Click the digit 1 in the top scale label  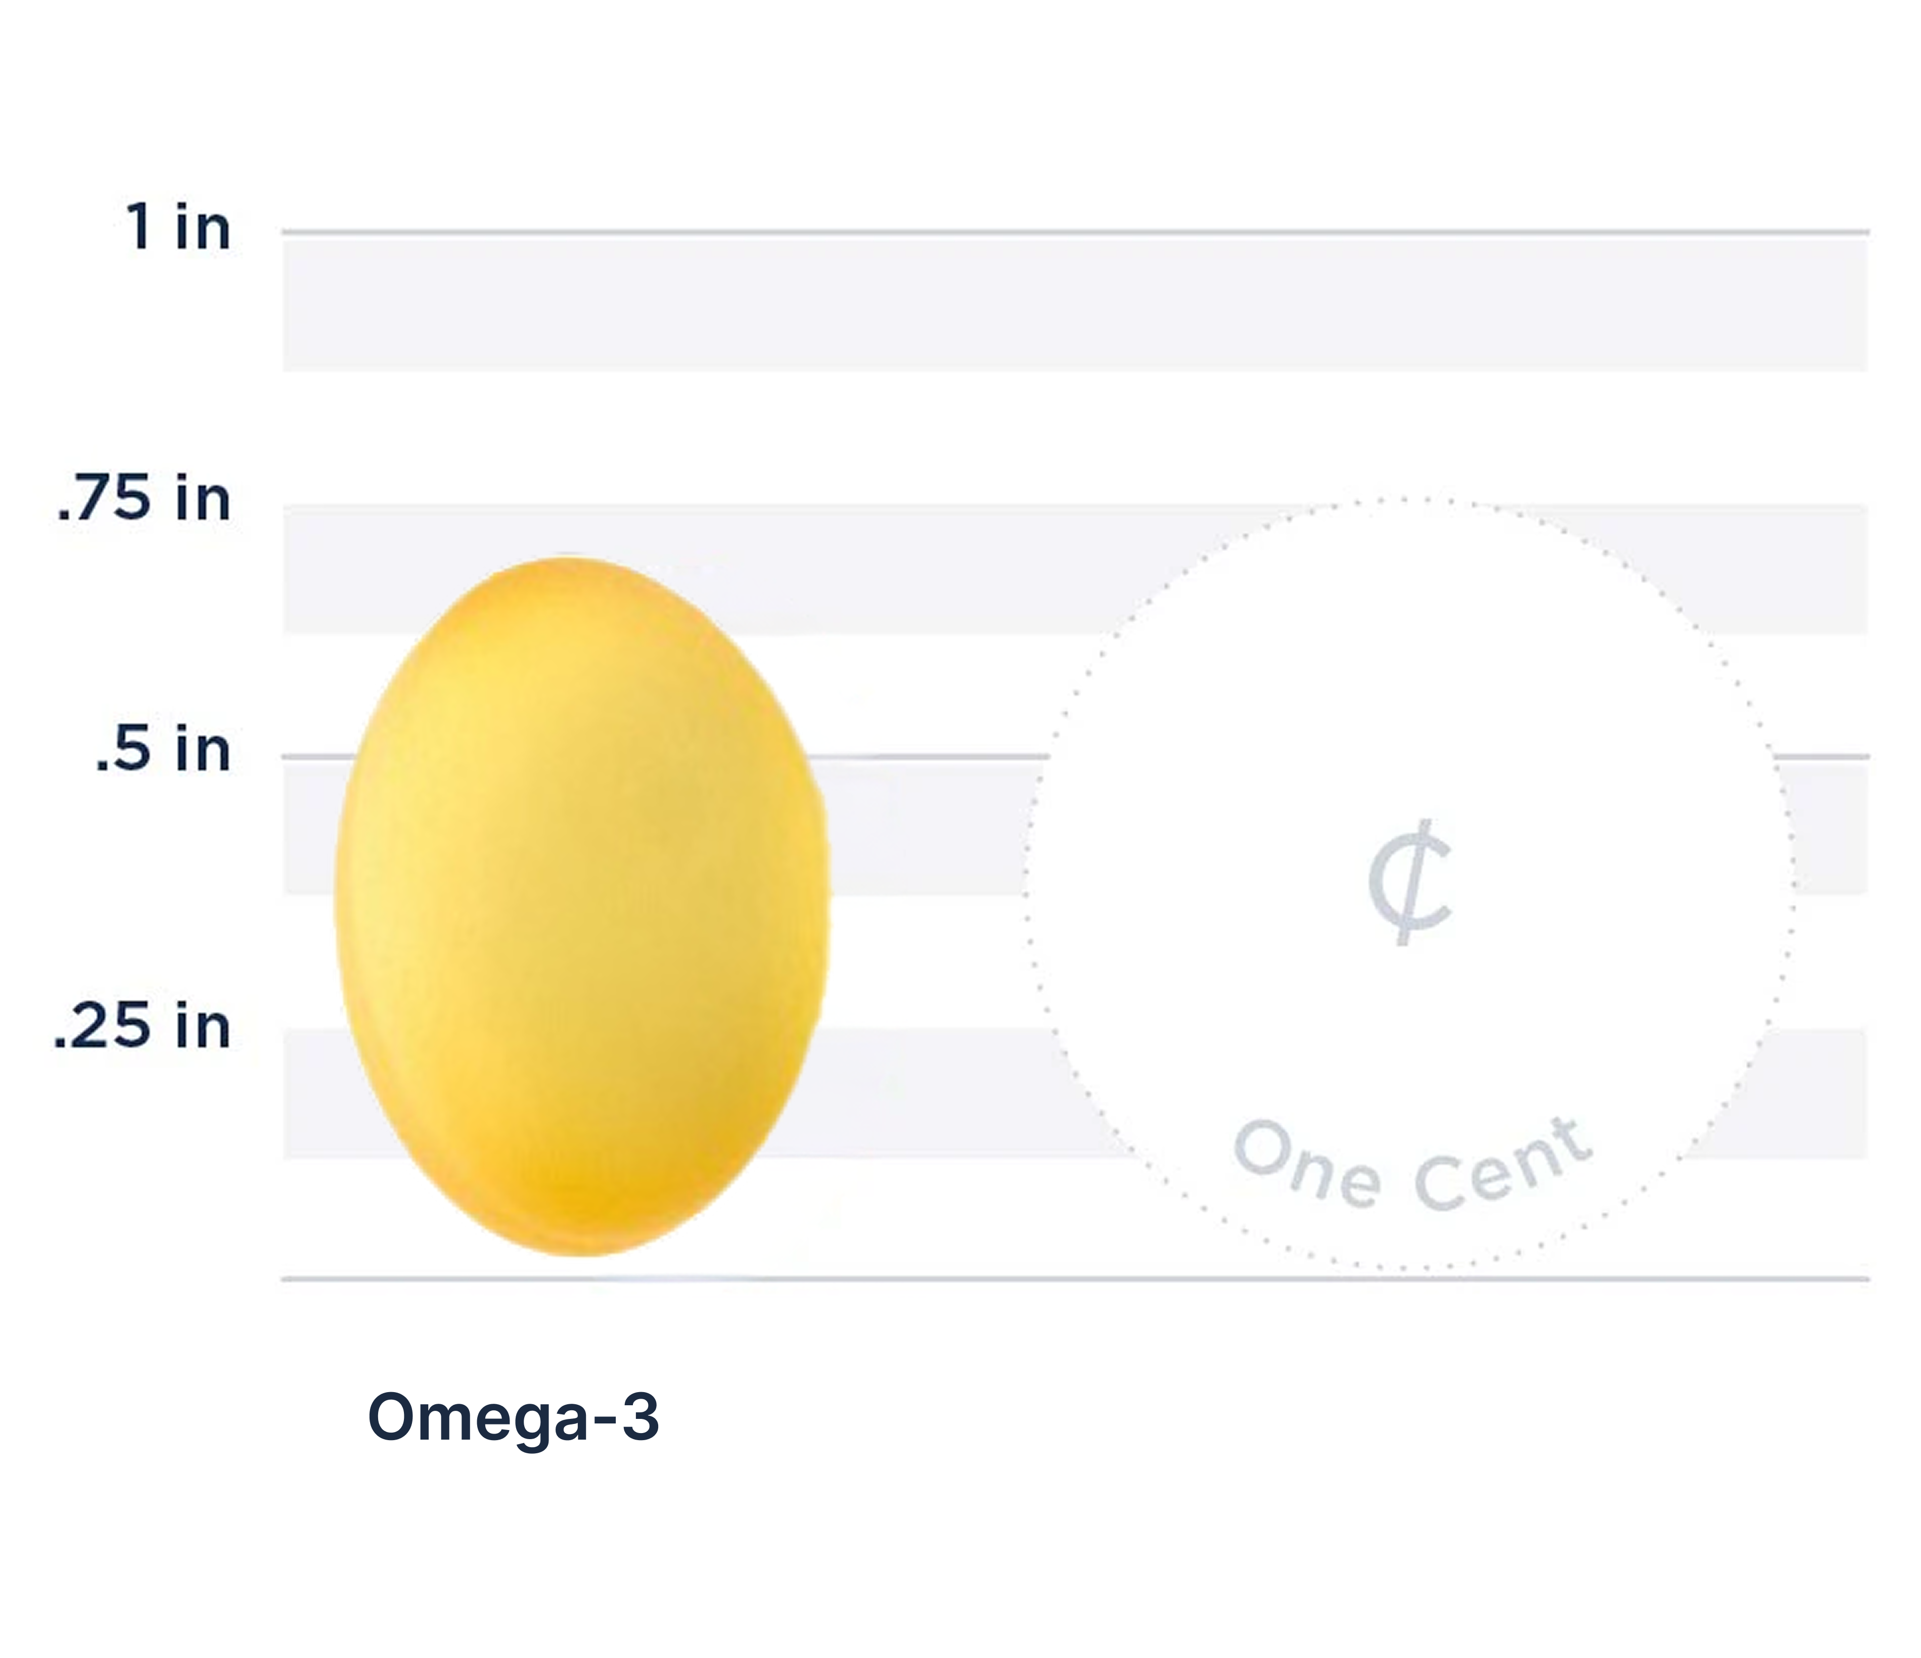coord(139,227)
